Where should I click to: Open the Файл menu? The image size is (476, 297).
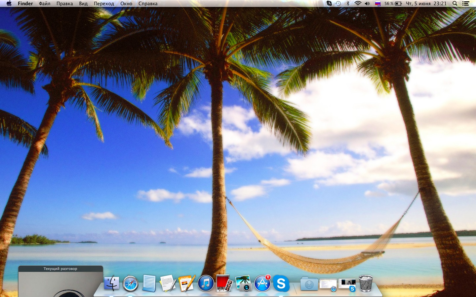44,4
